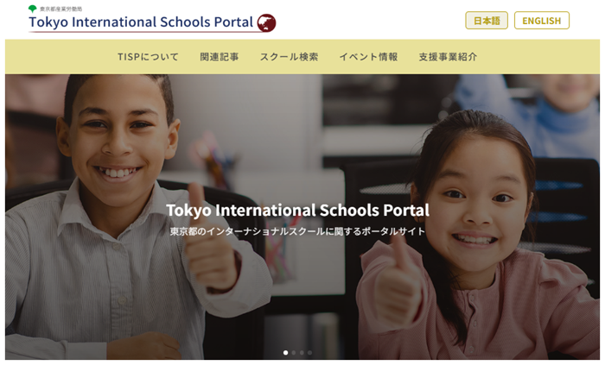Open the 関連記事 menu item
Viewport: 605px width, 365px height.
tap(220, 57)
